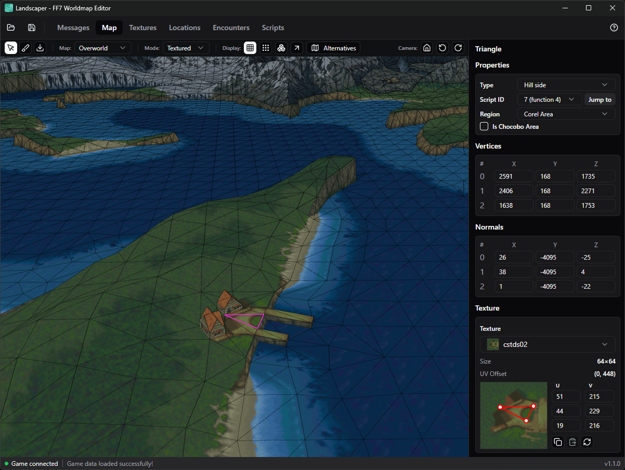Open the help question mark icon
The width and height of the screenshot is (625, 470).
click(614, 28)
